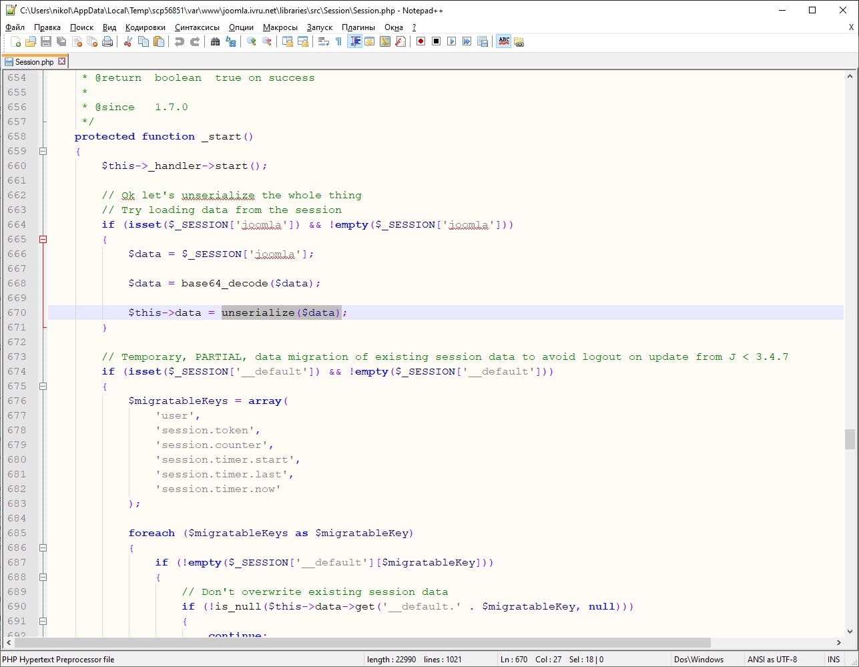The width and height of the screenshot is (859, 667).
Task: Toggle ABC automatic spell checking
Action: click(503, 42)
